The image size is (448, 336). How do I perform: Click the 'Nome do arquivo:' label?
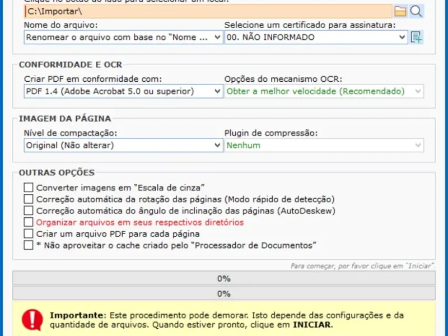(61, 25)
